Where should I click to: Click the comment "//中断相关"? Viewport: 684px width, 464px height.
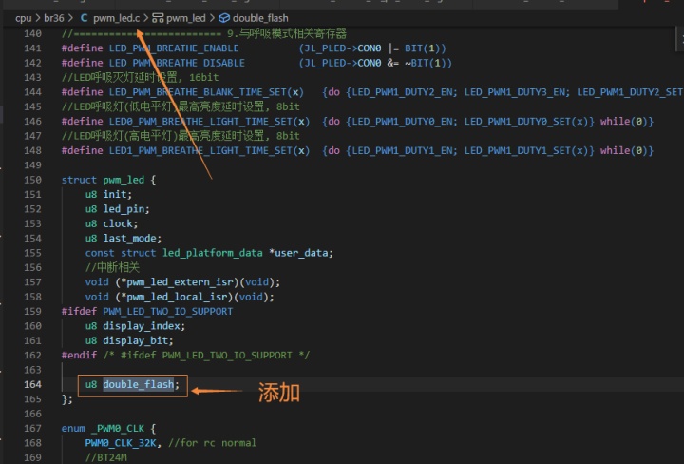coord(112,267)
